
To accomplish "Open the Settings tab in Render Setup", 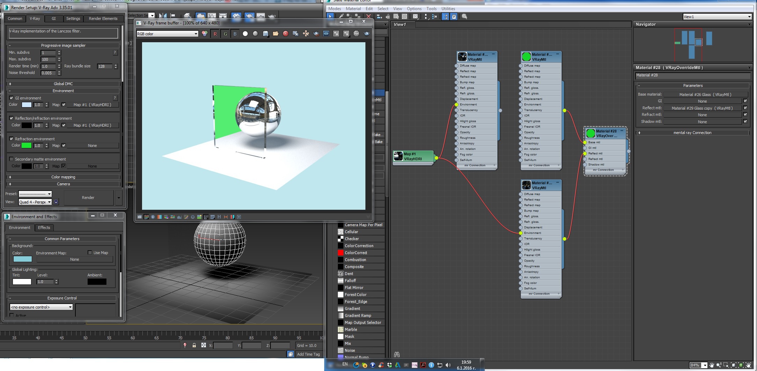I will click(73, 18).
